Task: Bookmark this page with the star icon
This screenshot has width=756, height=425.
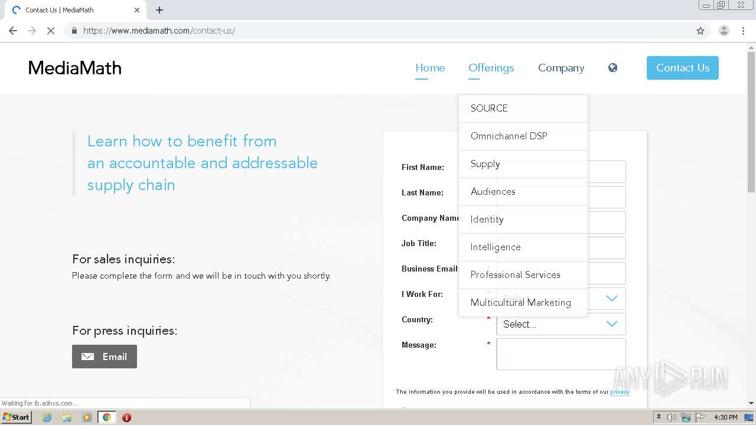Action: pyautogui.click(x=700, y=31)
